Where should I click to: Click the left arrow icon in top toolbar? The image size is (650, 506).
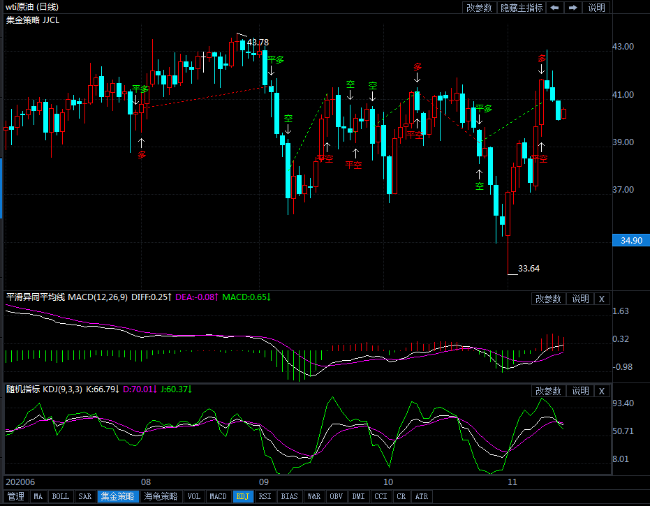pos(554,8)
